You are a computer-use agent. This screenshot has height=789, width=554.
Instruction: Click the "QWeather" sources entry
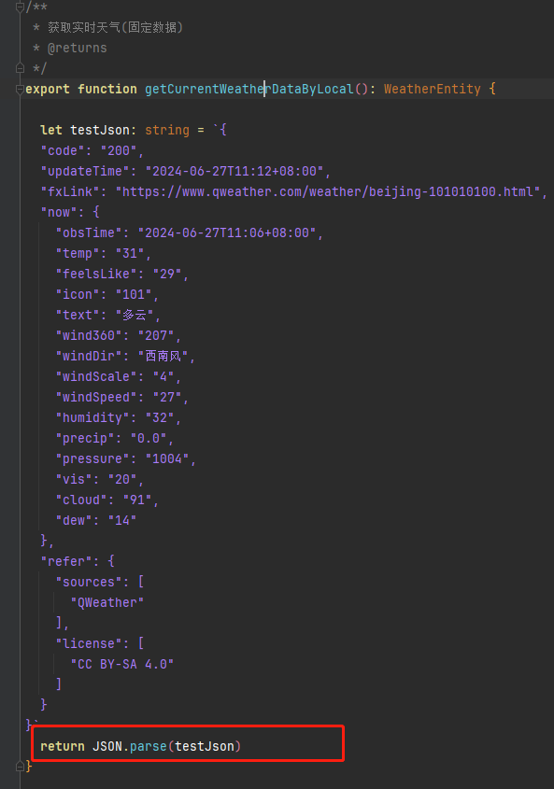(x=107, y=602)
